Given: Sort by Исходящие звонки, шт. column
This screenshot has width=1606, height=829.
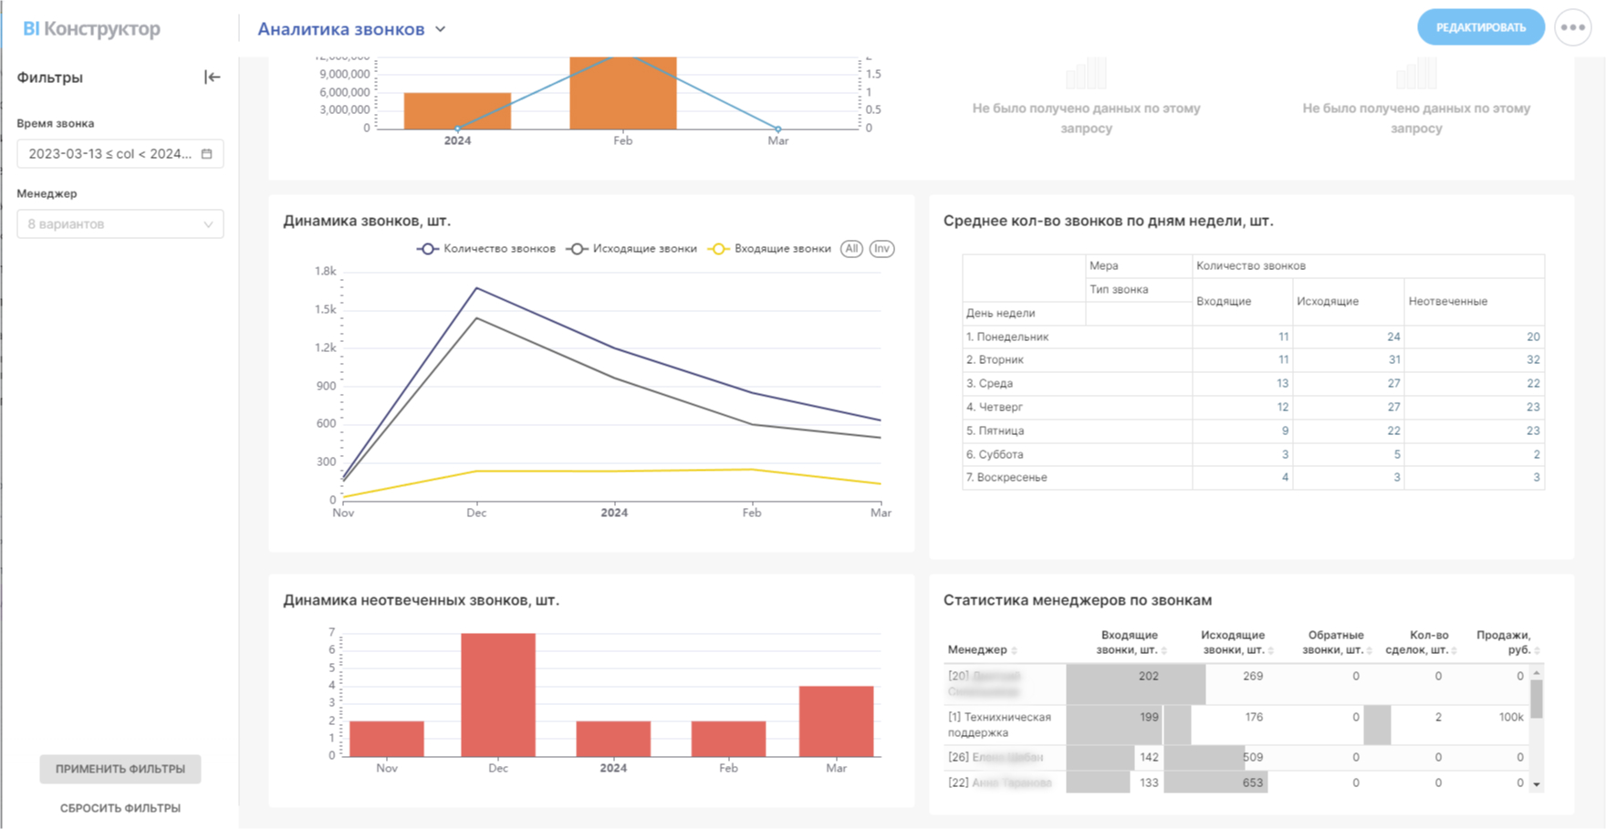Looking at the screenshot, I should (1271, 650).
